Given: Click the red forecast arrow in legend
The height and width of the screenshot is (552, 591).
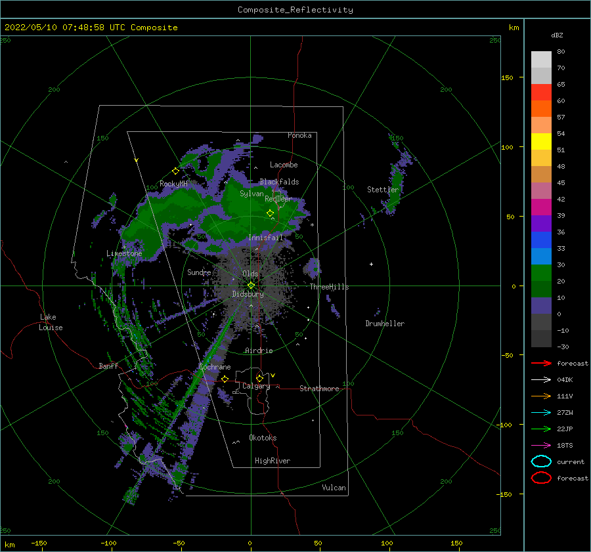Looking at the screenshot, I should [541, 363].
